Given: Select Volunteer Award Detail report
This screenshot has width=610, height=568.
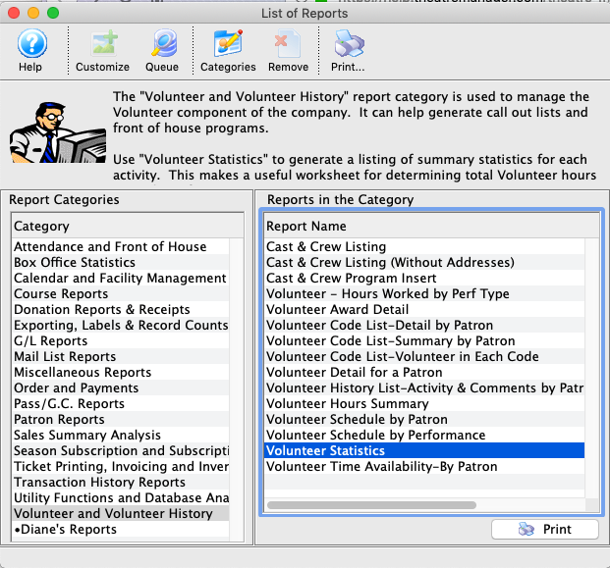Looking at the screenshot, I should pos(424,309).
